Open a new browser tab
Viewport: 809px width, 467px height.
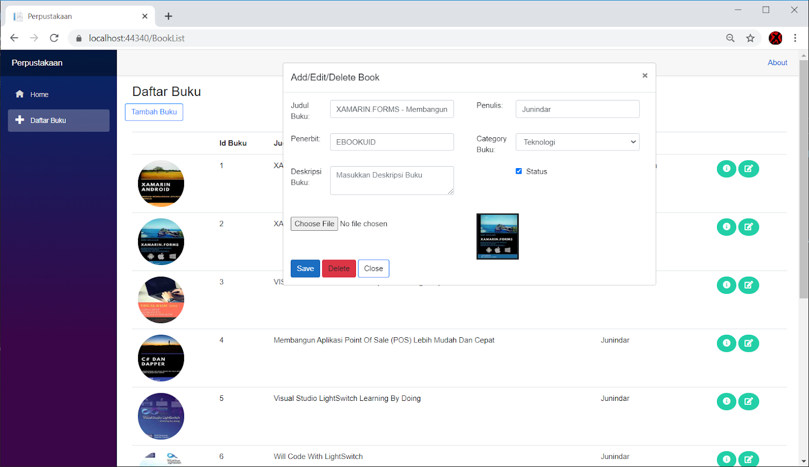pos(168,16)
